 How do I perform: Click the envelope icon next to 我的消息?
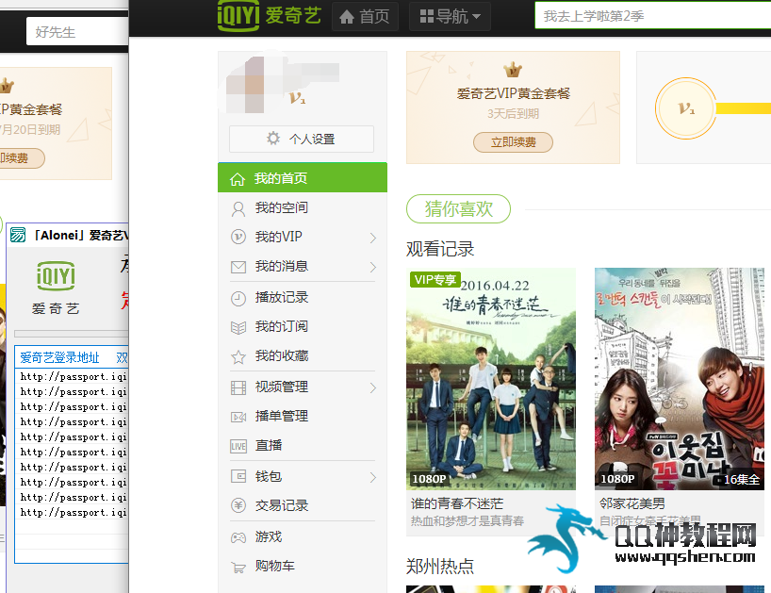point(238,267)
